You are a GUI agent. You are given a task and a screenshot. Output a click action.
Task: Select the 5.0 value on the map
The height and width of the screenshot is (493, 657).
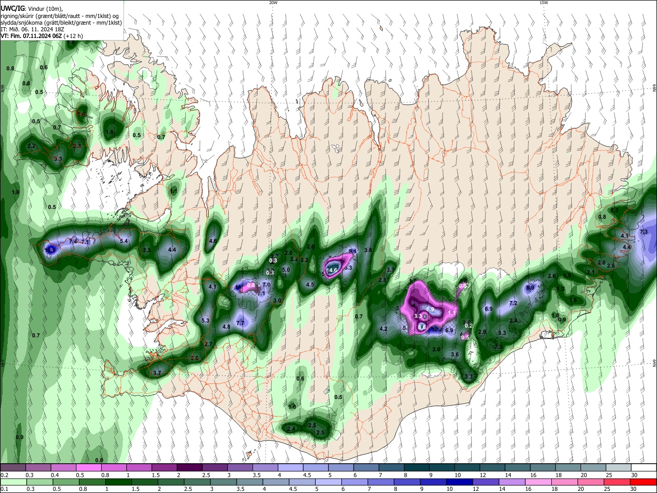point(286,270)
